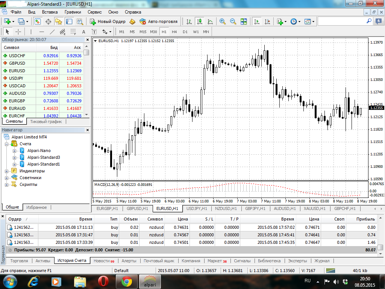This screenshot has width=385, height=289.
Task: Open the Сервис menu
Action: 94,12
